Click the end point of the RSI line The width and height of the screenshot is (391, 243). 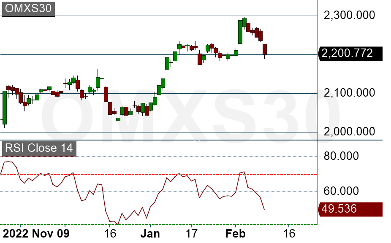264,210
